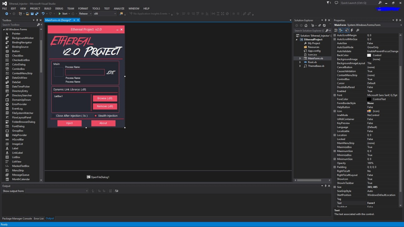Click the BackgroundImage preview swatch

369,59
